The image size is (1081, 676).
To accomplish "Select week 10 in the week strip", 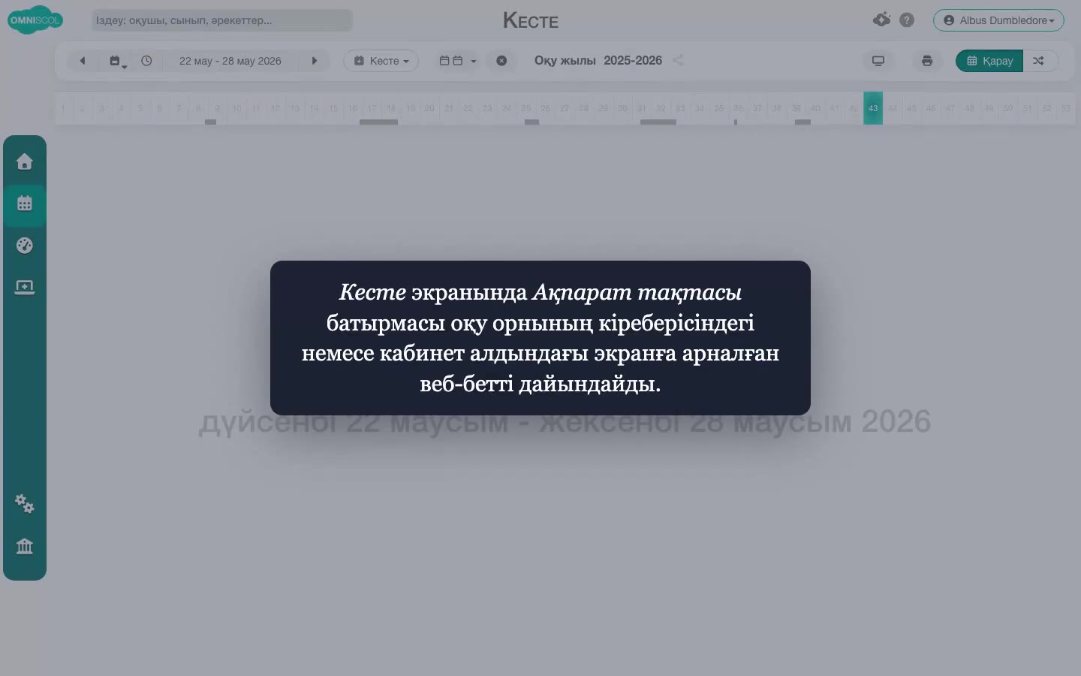I will 236,108.
